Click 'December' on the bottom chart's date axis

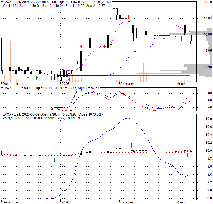[x=10, y=202]
